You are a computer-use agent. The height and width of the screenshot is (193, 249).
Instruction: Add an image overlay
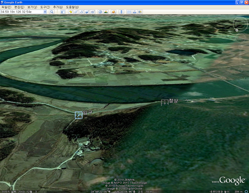87,12
